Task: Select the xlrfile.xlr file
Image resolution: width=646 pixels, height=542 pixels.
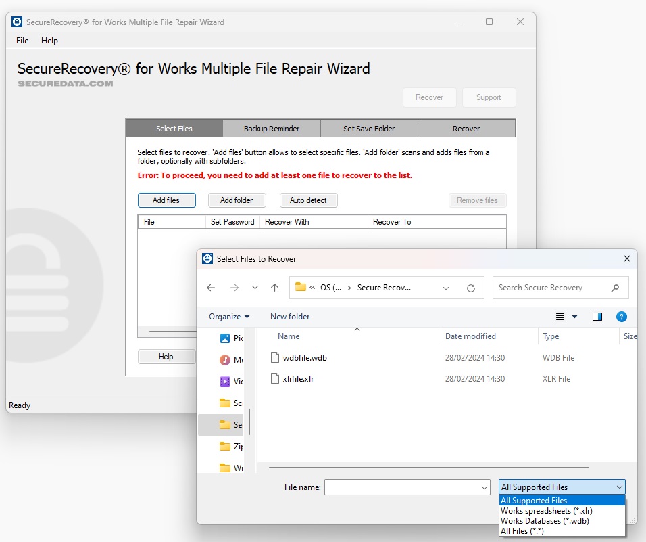Action: [x=298, y=379]
